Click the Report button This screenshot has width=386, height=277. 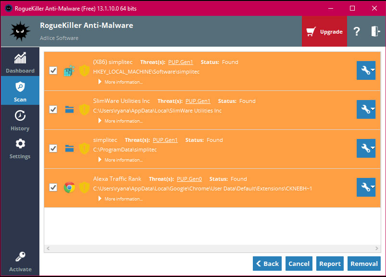point(330,264)
